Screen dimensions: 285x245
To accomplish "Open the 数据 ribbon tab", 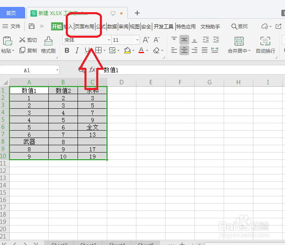I will 112,26.
